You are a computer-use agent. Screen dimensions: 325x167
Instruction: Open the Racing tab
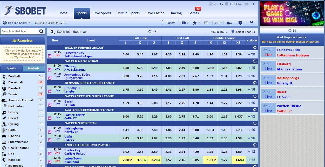click(176, 13)
